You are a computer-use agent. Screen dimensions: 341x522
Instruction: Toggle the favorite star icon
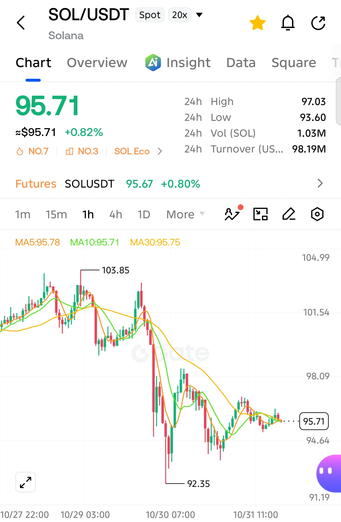point(258,23)
